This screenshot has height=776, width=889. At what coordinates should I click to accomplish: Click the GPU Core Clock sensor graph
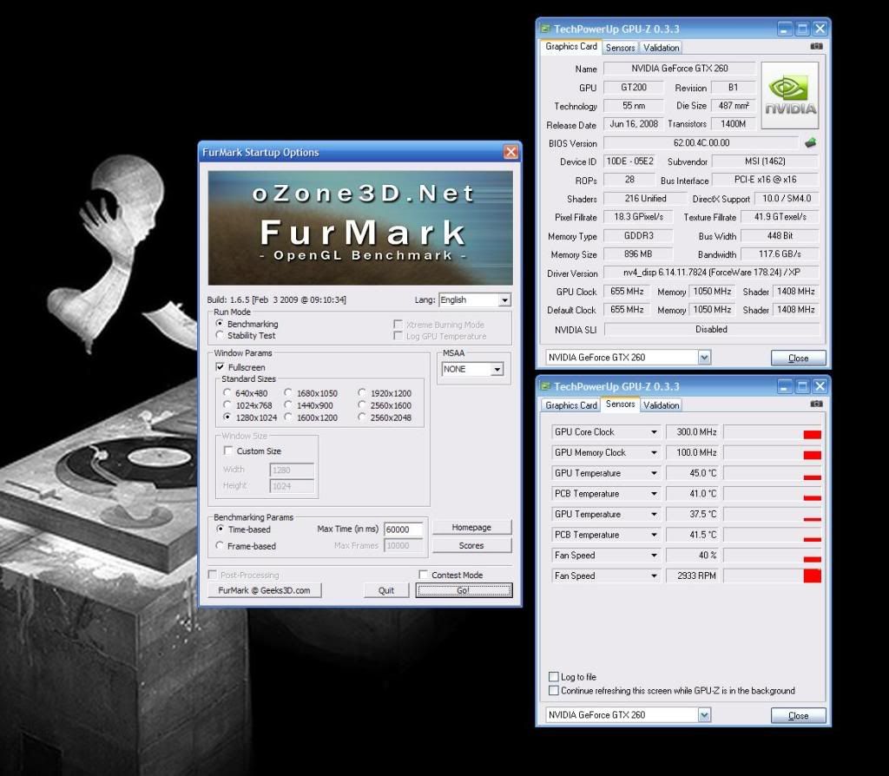[x=773, y=432]
